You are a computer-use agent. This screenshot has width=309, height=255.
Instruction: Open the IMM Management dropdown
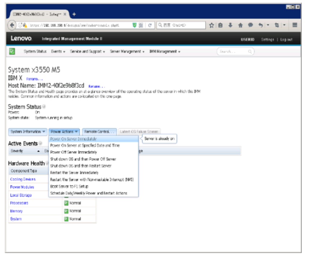(165, 51)
